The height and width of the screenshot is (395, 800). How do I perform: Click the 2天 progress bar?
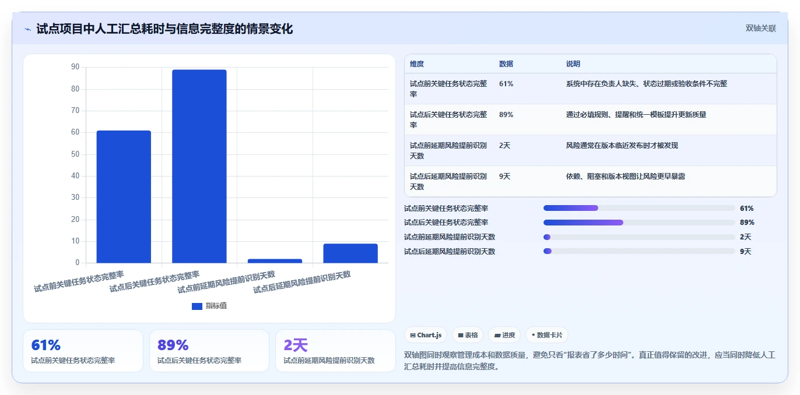point(639,237)
